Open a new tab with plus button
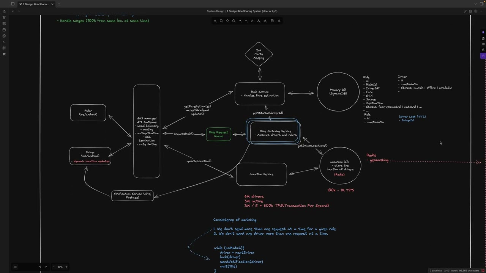Image resolution: width=486 pixels, height=273 pixels. [59, 4]
